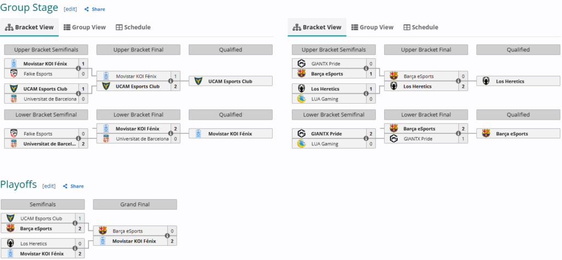Click Barça eSports logo in playoff Semifinals

coord(10,228)
